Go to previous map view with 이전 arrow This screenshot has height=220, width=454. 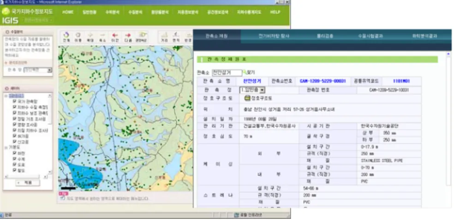pos(115,37)
